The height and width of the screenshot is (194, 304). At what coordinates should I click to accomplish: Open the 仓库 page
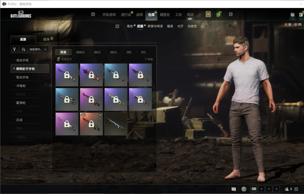pyautogui.click(x=151, y=15)
